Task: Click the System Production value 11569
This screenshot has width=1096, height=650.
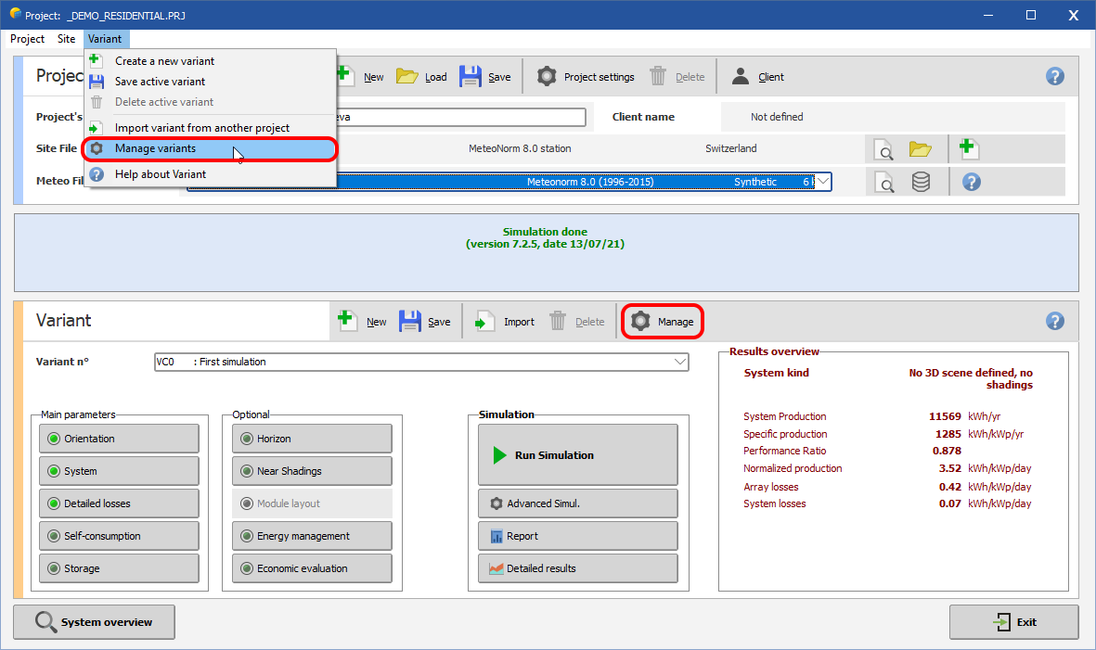Action: tap(945, 416)
